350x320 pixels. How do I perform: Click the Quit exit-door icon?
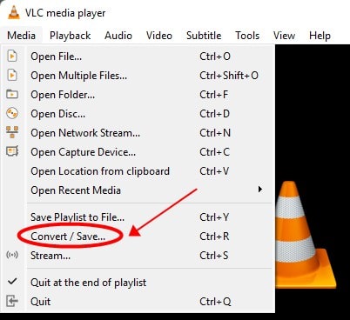pyautogui.click(x=12, y=301)
